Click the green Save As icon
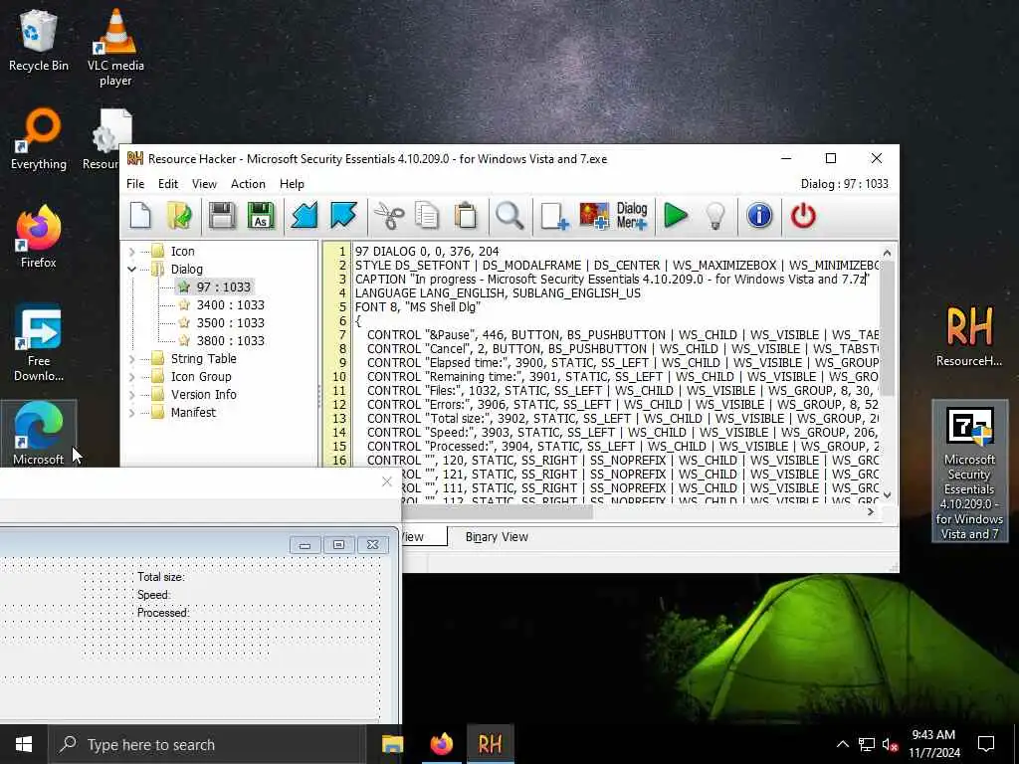1019x764 pixels. [261, 216]
